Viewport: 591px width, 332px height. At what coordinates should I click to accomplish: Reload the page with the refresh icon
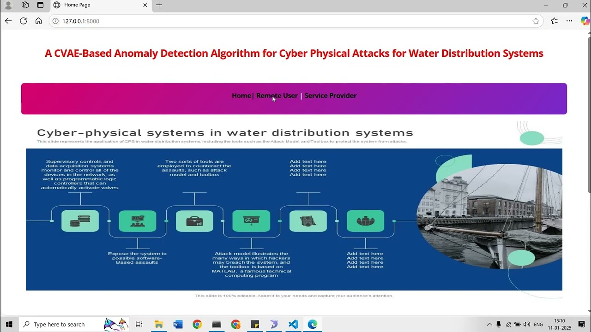click(x=24, y=21)
